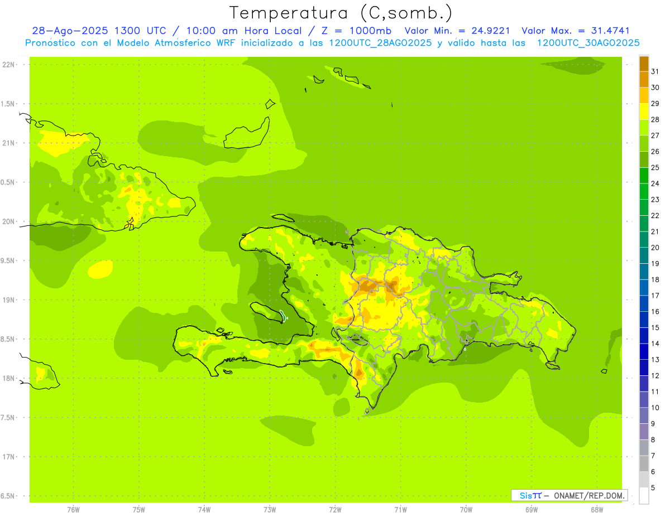The width and height of the screenshot is (670, 517).
Task: Select legend color band between 15 and 16
Action: click(x=644, y=320)
